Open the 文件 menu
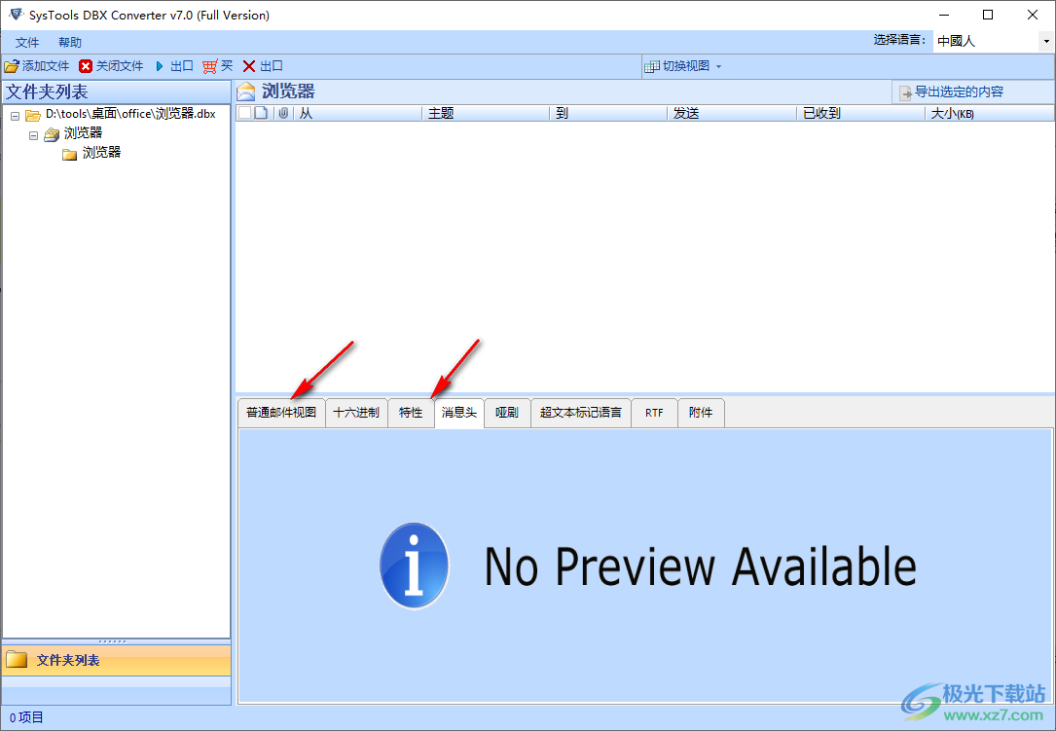Viewport: 1056px width, 731px height. (26, 42)
